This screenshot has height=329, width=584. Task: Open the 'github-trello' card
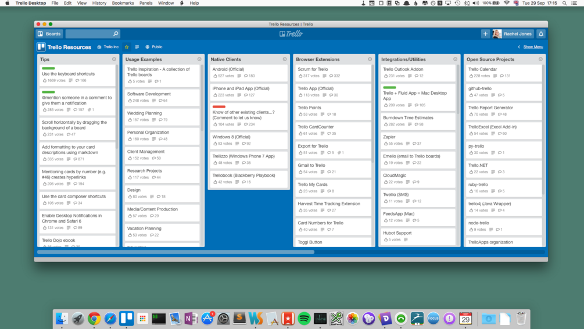504,92
